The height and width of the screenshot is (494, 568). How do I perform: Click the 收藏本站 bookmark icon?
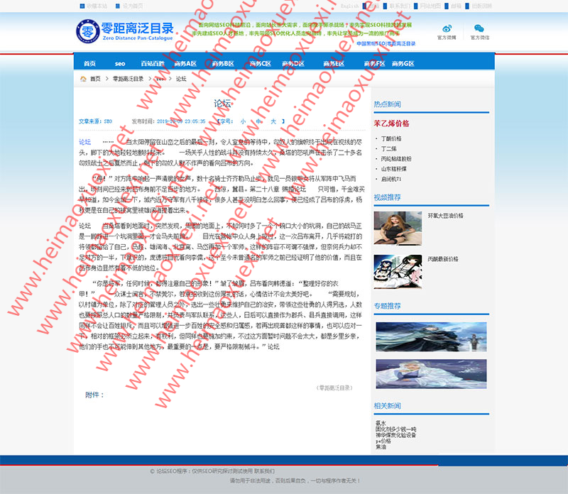coord(82,5)
